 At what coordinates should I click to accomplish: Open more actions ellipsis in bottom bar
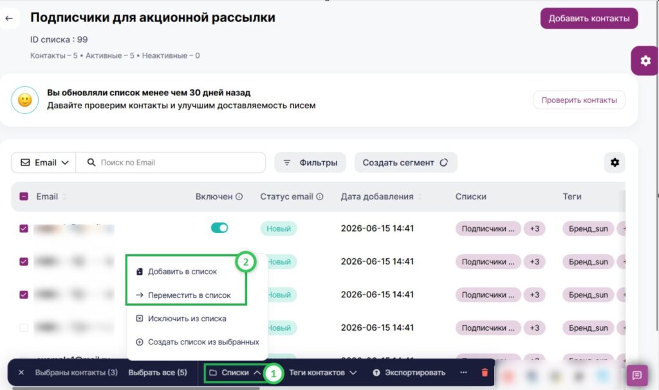[x=463, y=373]
